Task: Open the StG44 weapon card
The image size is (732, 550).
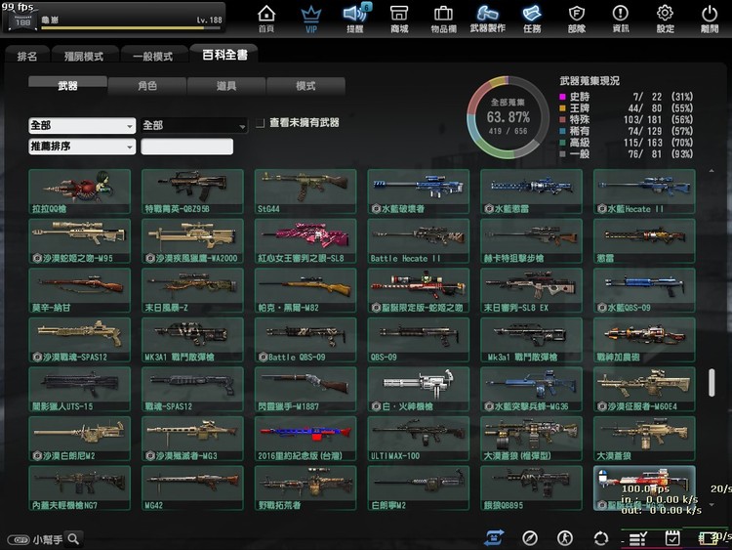Action: click(x=305, y=191)
